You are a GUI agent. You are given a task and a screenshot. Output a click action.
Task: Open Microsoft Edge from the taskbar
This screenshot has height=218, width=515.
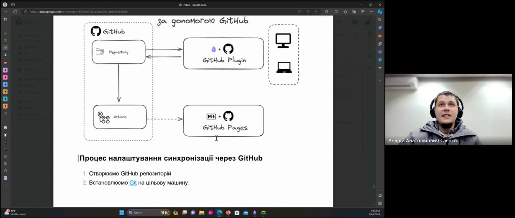tap(219, 213)
